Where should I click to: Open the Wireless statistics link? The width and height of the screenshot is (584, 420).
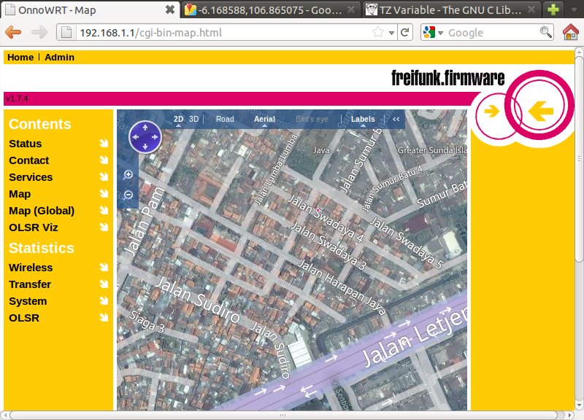31,268
